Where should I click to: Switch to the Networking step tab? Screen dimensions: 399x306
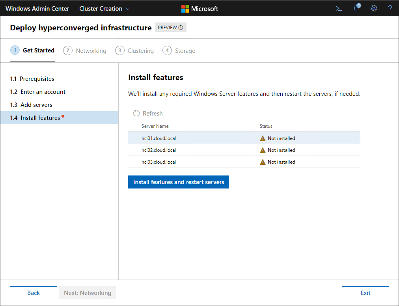[x=85, y=51]
